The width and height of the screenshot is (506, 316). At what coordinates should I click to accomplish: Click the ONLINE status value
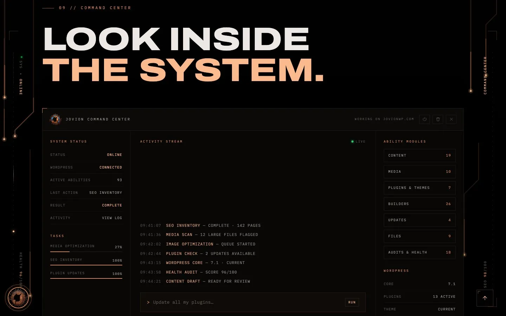pos(115,155)
